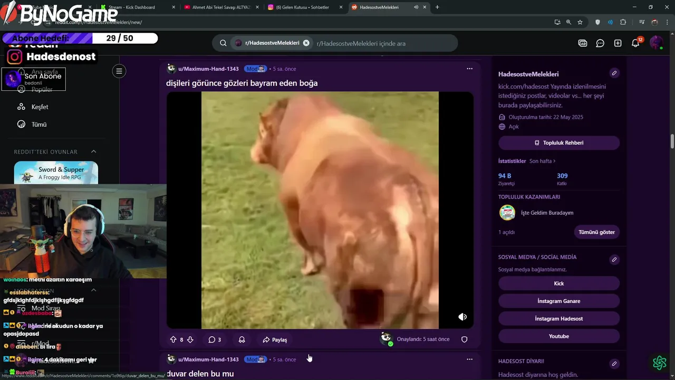
Task: Click the Mod badge beside u/Maximum-Hand-1343
Action: pos(255,69)
